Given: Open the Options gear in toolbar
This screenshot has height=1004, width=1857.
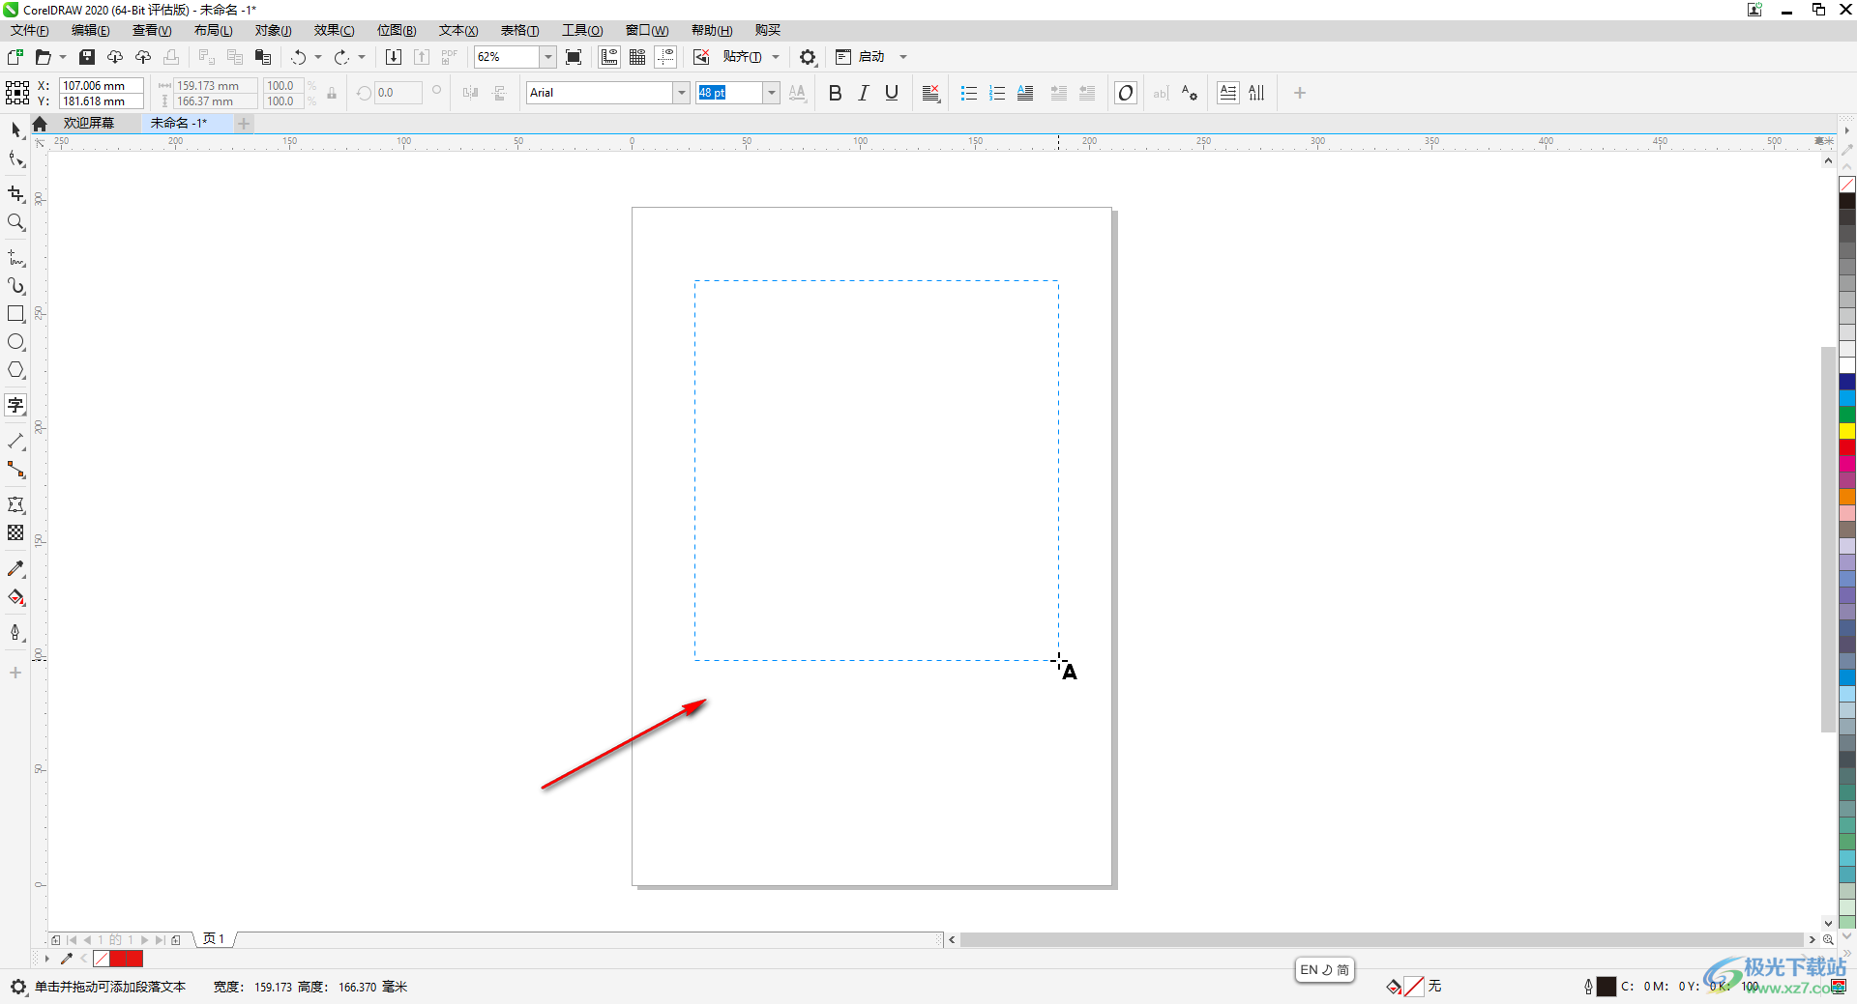Looking at the screenshot, I should click(808, 57).
